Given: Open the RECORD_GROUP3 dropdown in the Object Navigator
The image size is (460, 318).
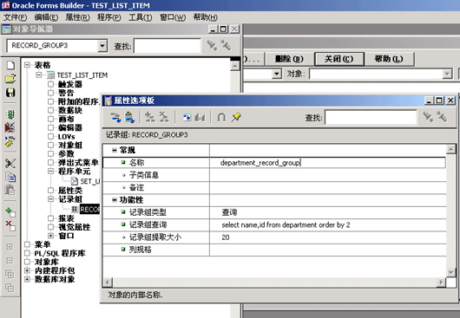Looking at the screenshot, I should 102,46.
